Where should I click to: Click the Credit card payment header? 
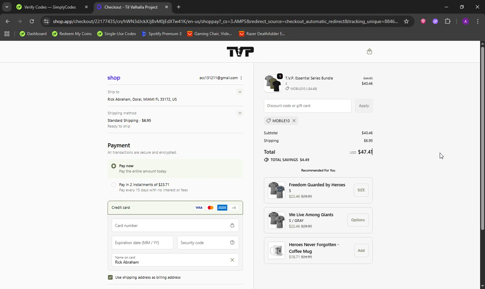(x=175, y=208)
